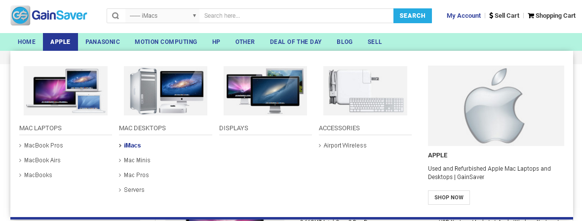Open MacBooks link

tap(38, 175)
